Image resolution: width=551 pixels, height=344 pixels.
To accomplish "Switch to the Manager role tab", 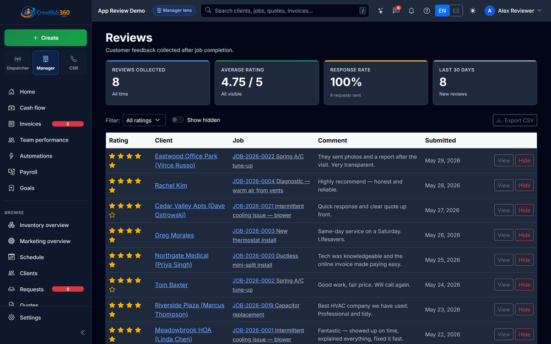I will pos(46,63).
